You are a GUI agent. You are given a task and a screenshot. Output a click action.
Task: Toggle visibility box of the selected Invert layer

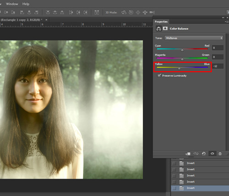coord(174,188)
